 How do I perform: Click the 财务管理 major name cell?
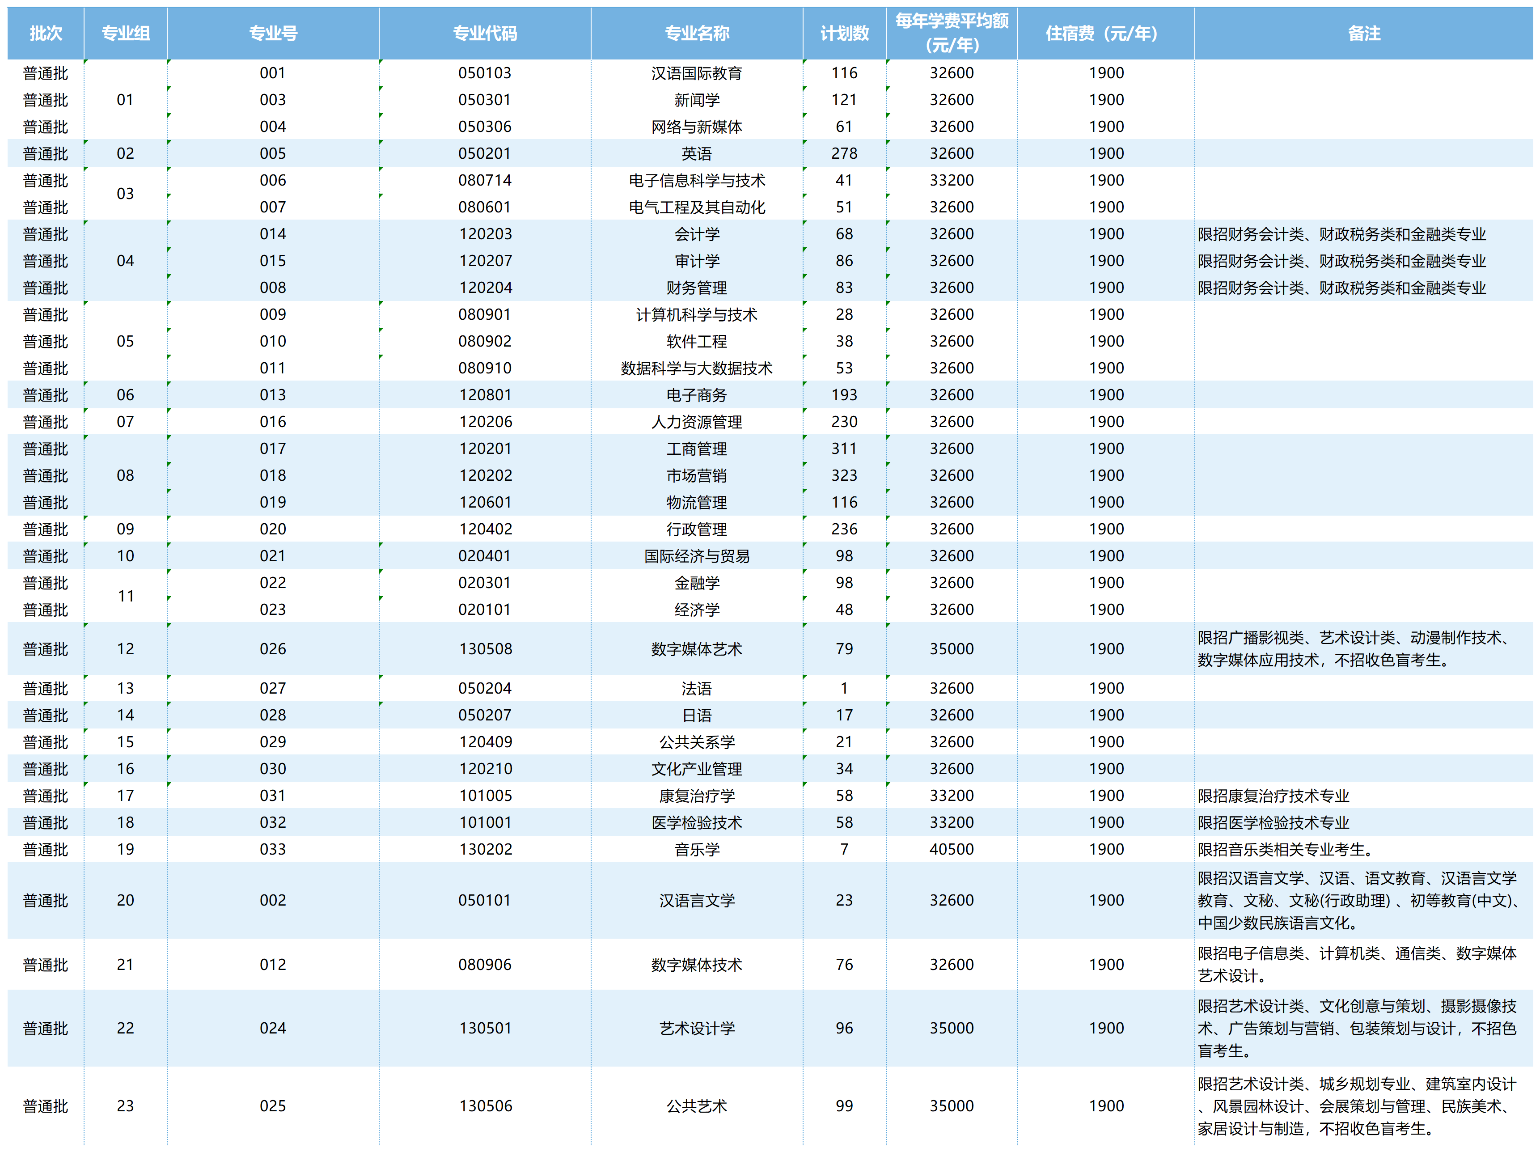pyautogui.click(x=697, y=288)
